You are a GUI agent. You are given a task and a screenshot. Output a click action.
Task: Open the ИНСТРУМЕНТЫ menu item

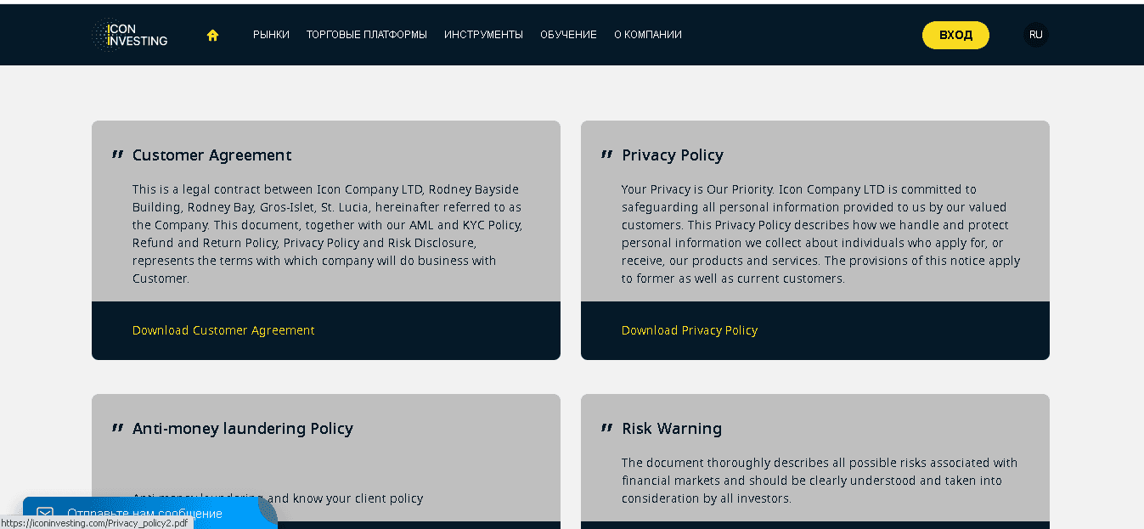[483, 35]
